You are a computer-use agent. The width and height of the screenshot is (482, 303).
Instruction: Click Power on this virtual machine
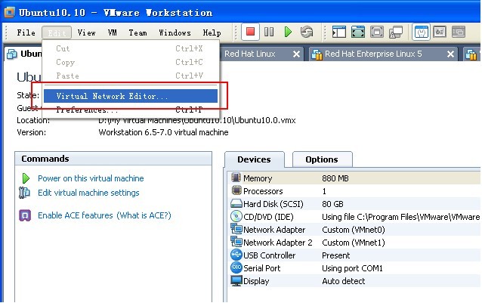coord(91,178)
